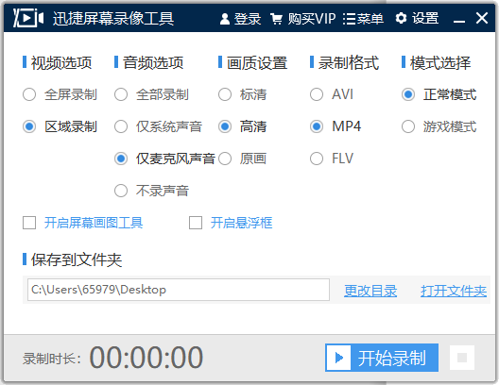
Task: Close the recorder window
Action: [482, 18]
